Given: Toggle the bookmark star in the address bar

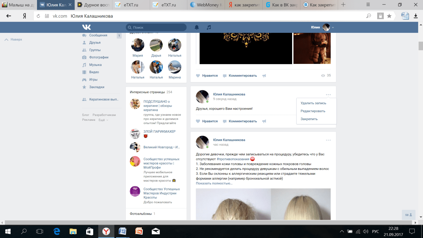Looking at the screenshot, I should (389, 16).
